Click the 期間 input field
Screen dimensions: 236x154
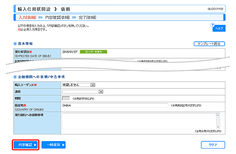[x=66, y=99]
